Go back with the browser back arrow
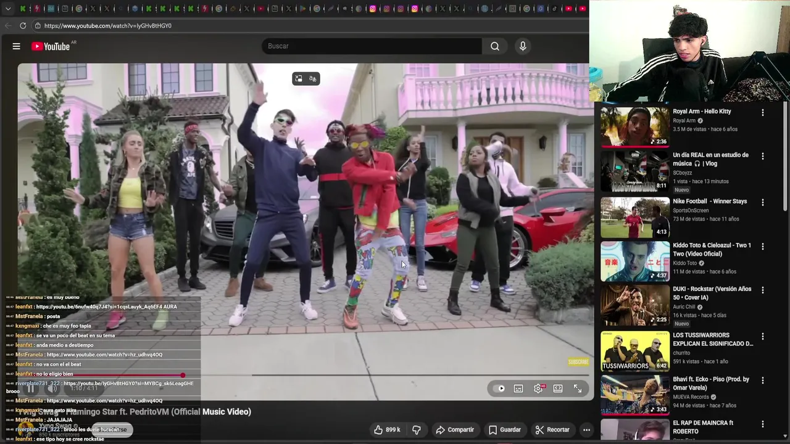 coord(8,26)
